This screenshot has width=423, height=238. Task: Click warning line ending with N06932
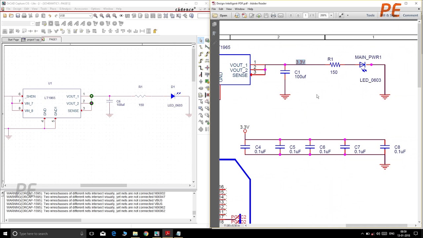pyautogui.click(x=86, y=193)
